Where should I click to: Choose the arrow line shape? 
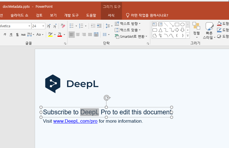[171, 24]
